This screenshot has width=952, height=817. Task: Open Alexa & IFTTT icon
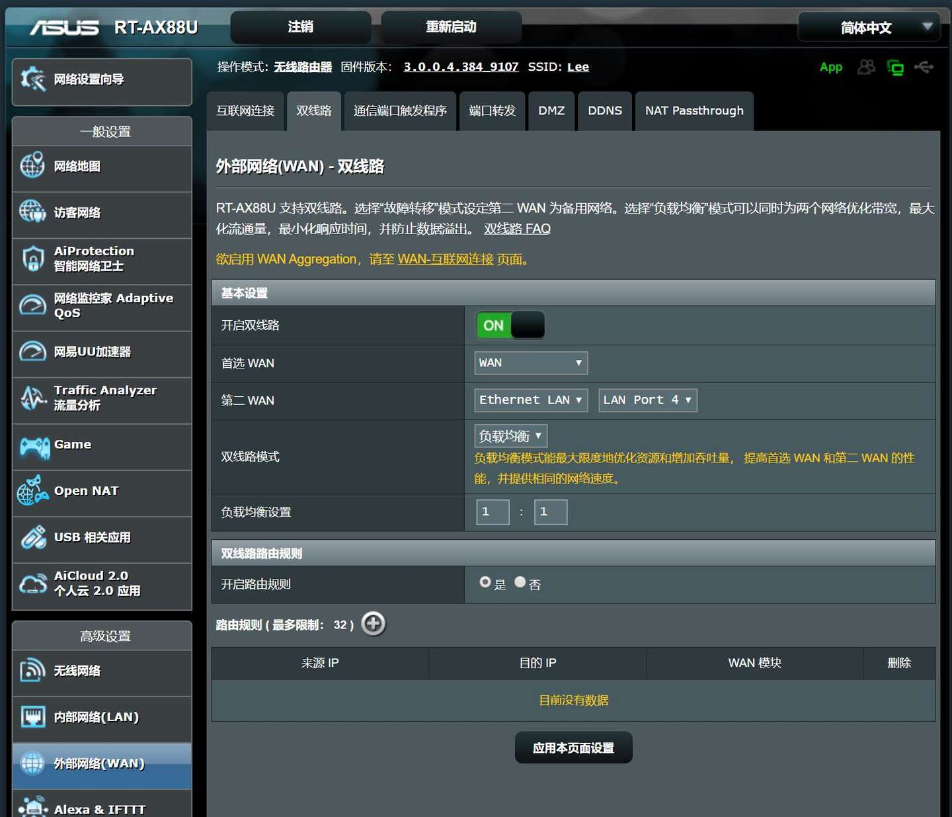click(32, 807)
